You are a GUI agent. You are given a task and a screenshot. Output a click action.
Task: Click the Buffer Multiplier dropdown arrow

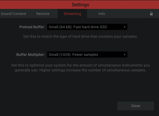[125, 55]
